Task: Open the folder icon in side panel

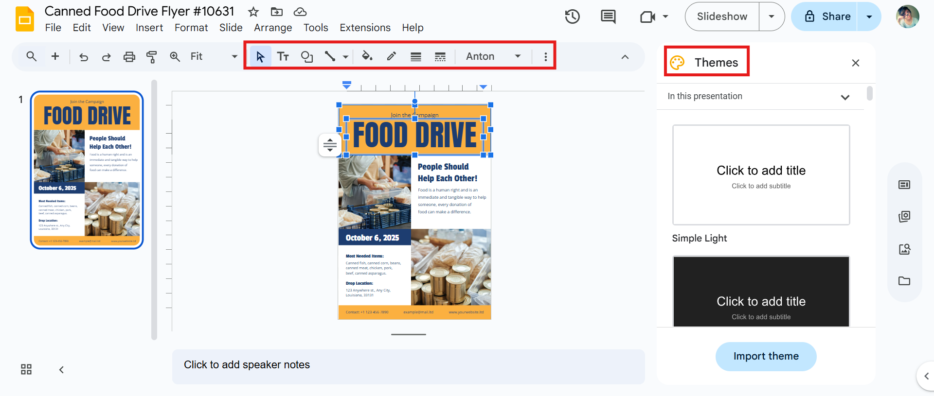Action: tap(904, 281)
